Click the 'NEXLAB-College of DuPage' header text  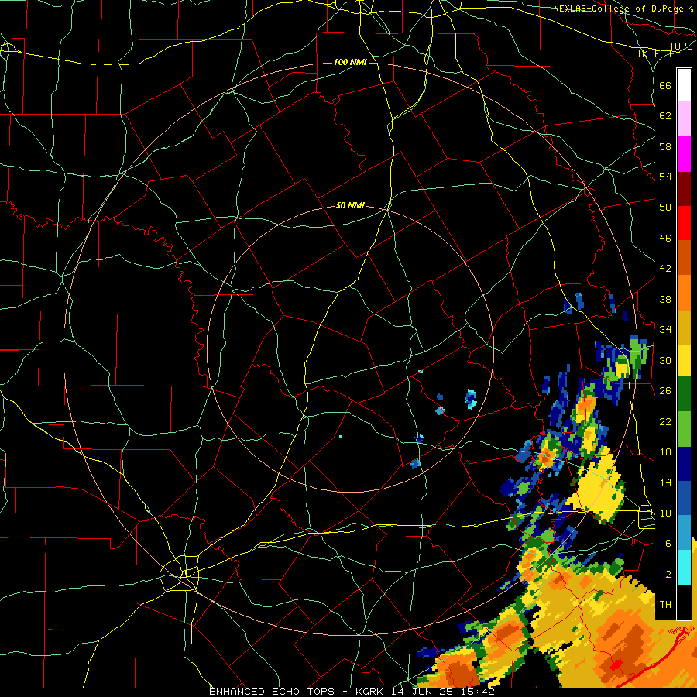(x=619, y=9)
